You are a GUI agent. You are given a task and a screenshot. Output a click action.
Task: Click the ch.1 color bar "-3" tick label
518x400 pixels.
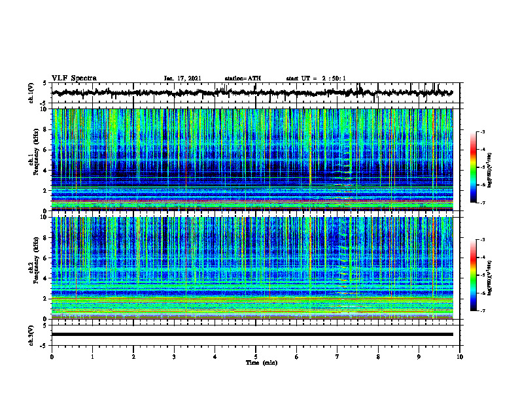482,131
